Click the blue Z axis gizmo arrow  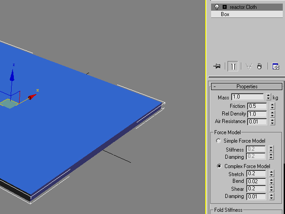point(12,76)
